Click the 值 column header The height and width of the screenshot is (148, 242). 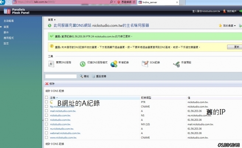pos(189,98)
